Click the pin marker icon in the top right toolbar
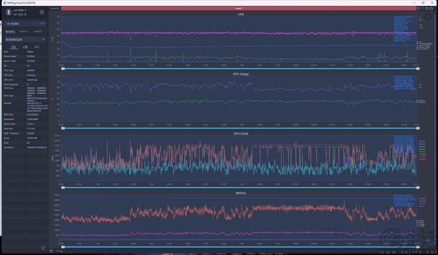The height and width of the screenshot is (255, 438). (x=423, y=9)
